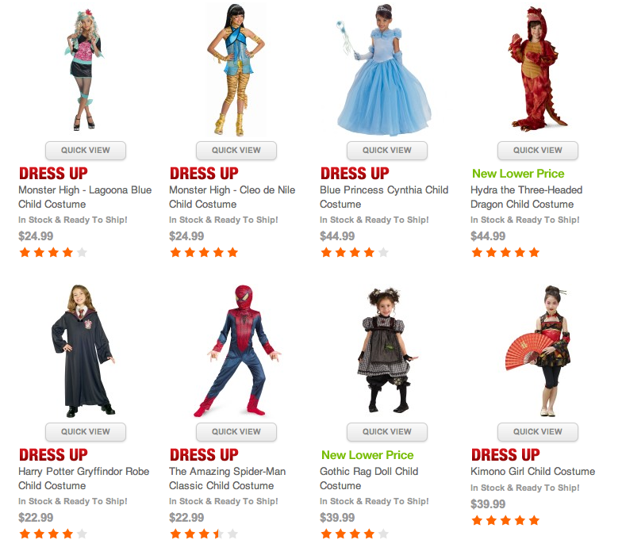
Task: Click Quick View under Blue Princess Cynthia
Action: 387,151
